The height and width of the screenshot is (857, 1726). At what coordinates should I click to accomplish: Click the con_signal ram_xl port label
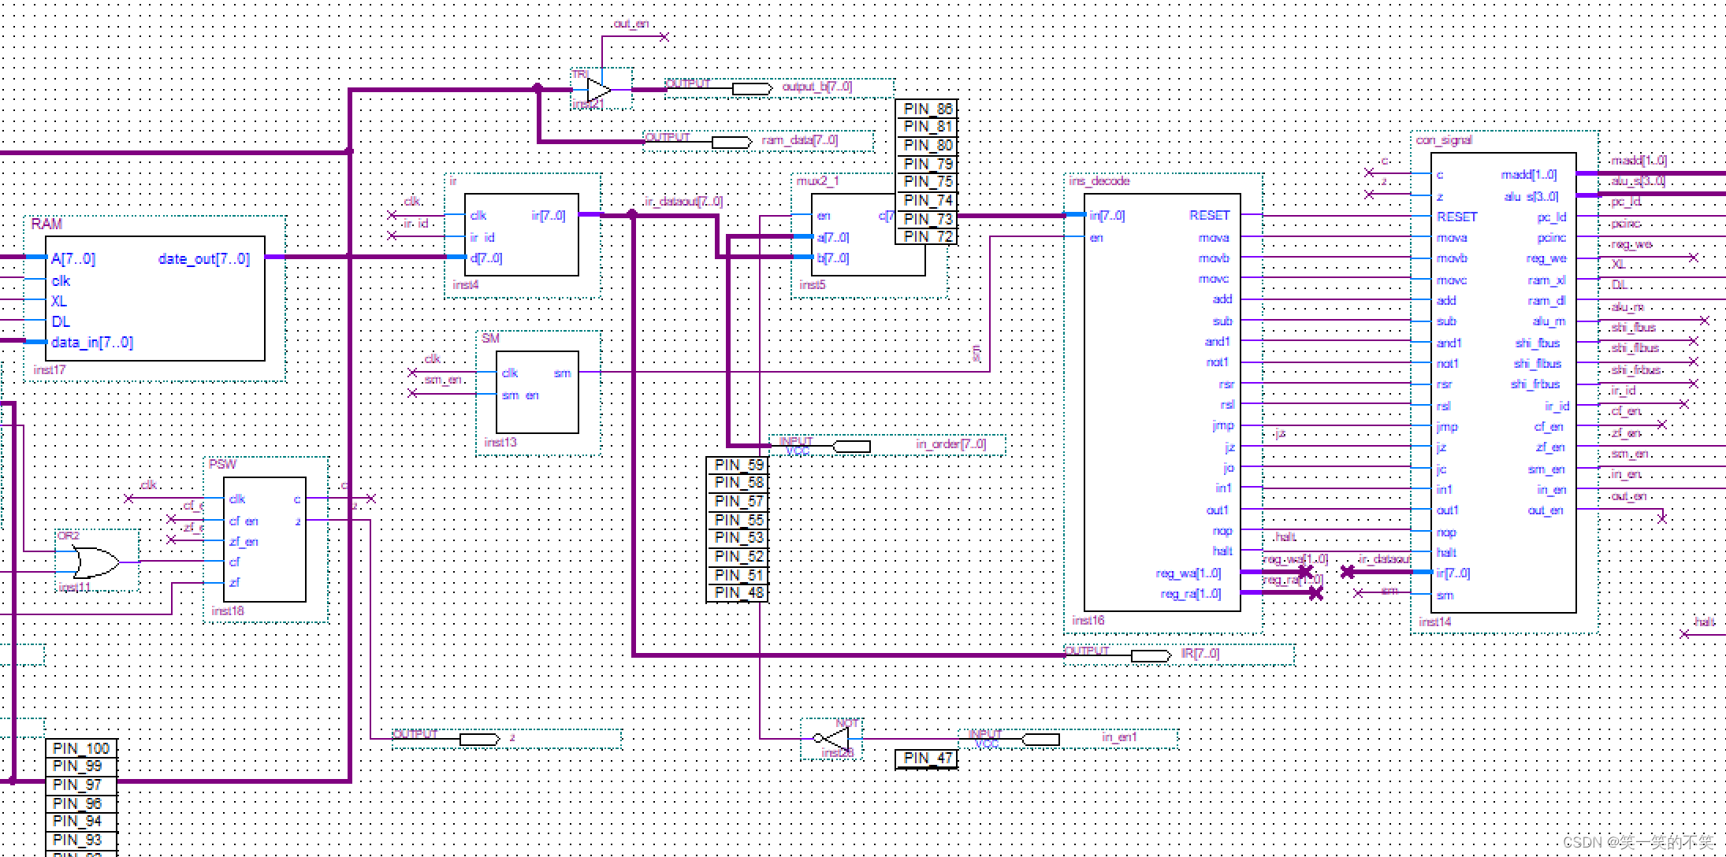pyautogui.click(x=1547, y=280)
